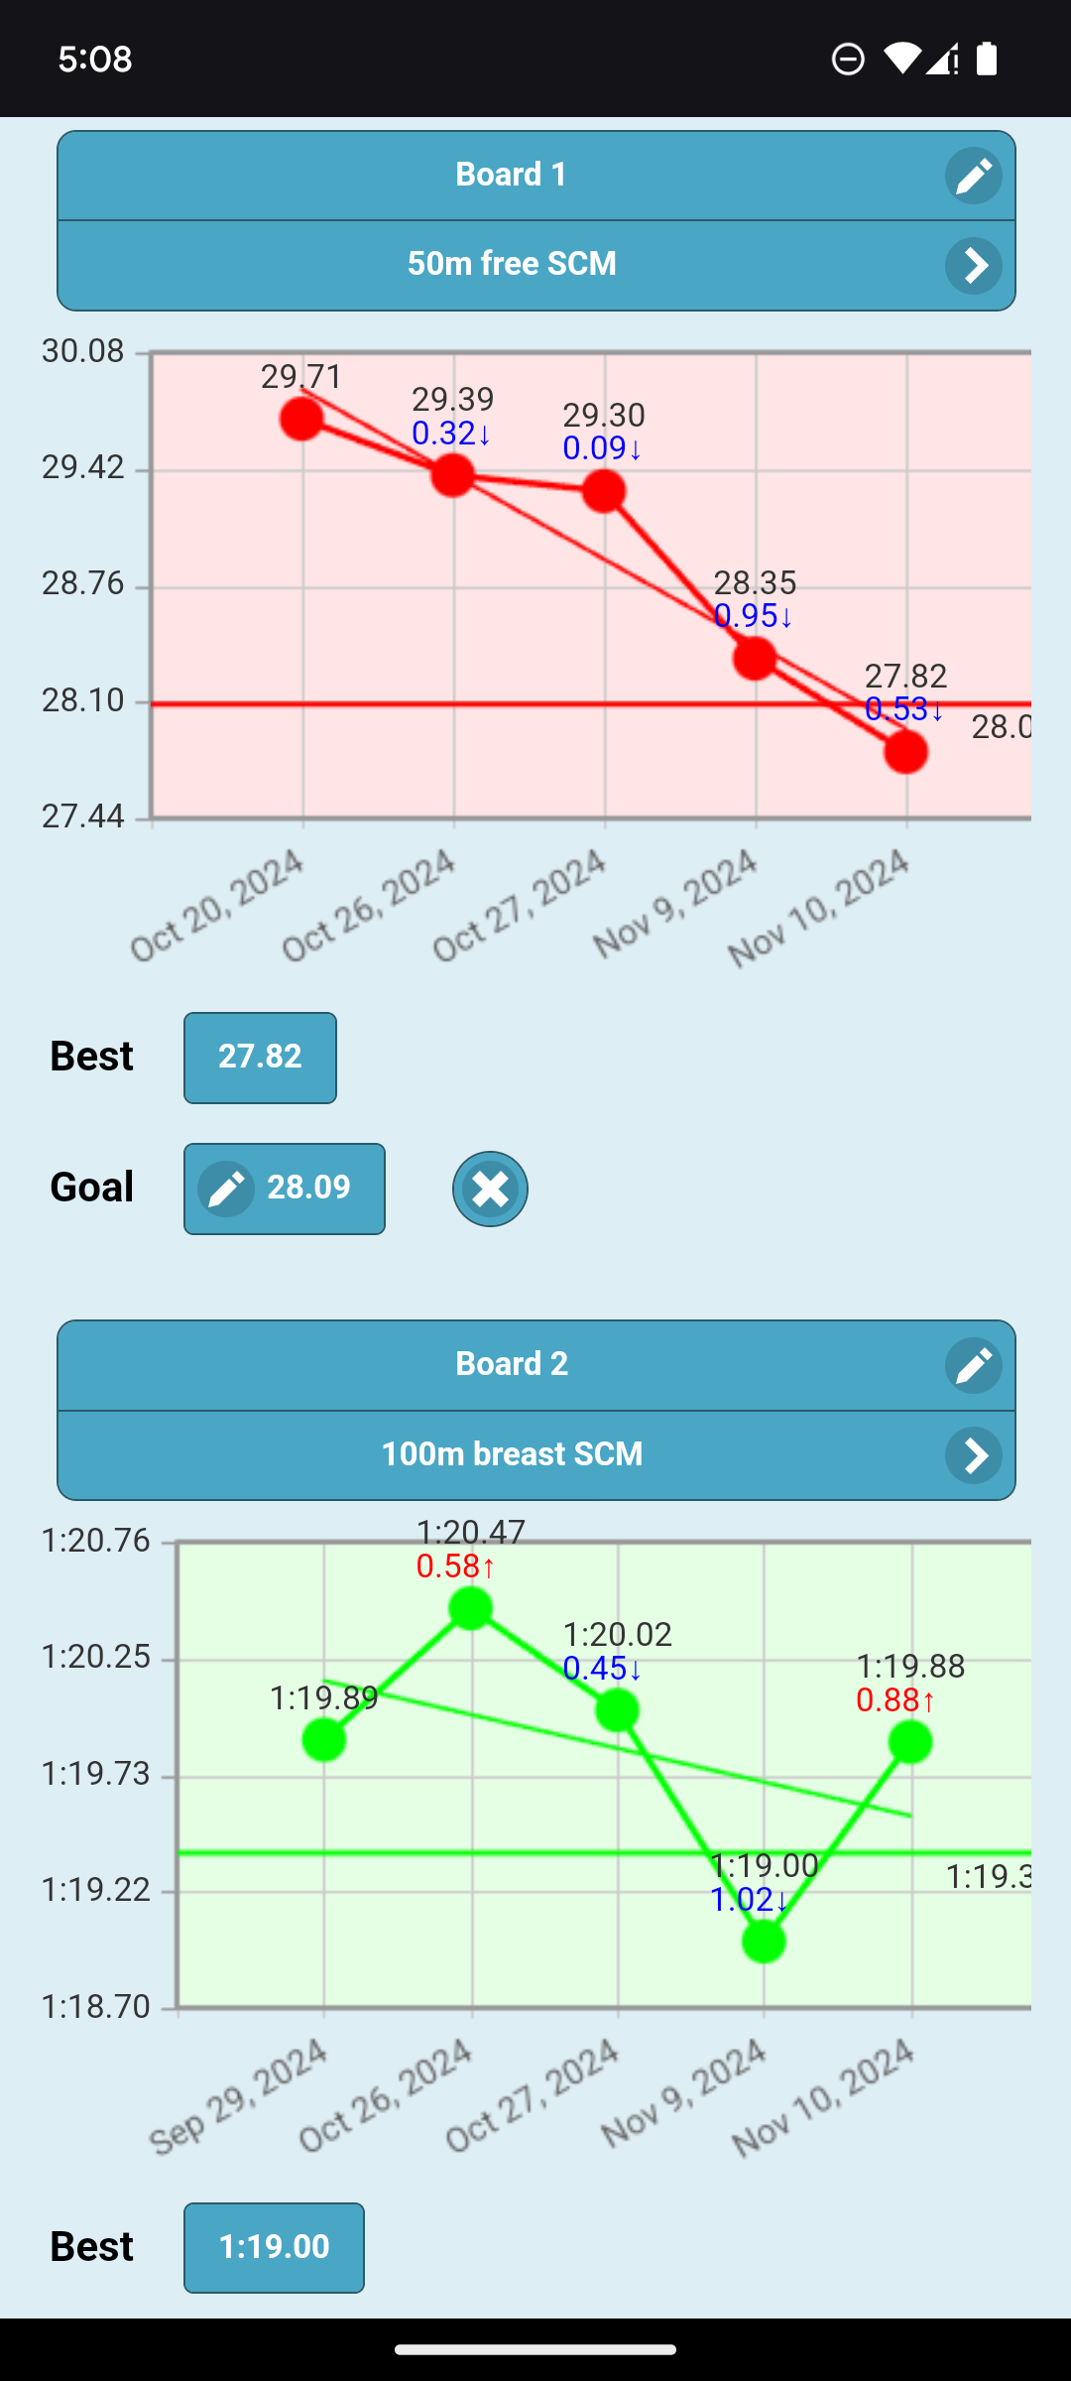
Task: Tap the Do Not Disturb status icon
Action: (x=848, y=60)
